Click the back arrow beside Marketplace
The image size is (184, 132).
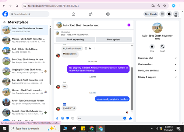click(x=4, y=22)
